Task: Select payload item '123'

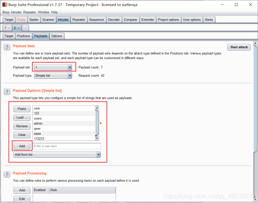Action: (64, 113)
